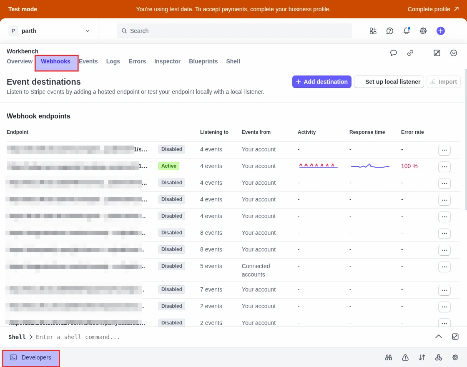The height and width of the screenshot is (367, 467).
Task: Open the status bar settings gear
Action: (455, 357)
